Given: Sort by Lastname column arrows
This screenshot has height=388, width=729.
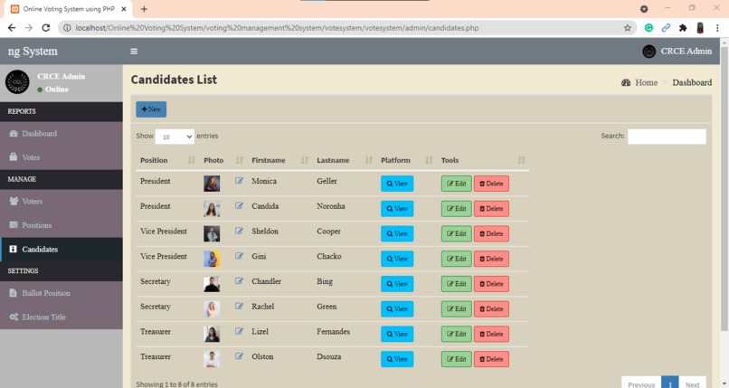Looking at the screenshot, I should pos(369,160).
